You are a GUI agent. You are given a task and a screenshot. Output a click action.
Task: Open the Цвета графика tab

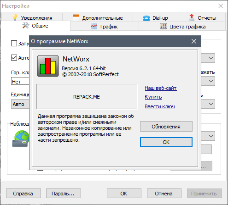[182, 26]
